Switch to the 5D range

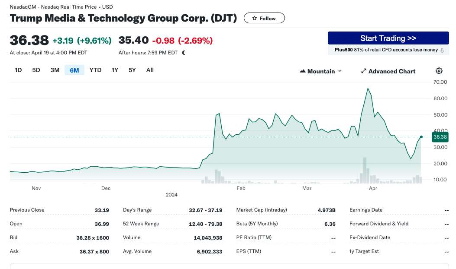pyautogui.click(x=36, y=70)
